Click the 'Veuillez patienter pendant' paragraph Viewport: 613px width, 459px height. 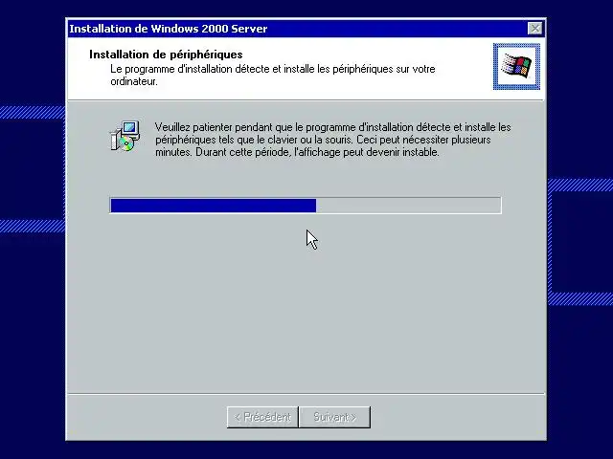333,140
